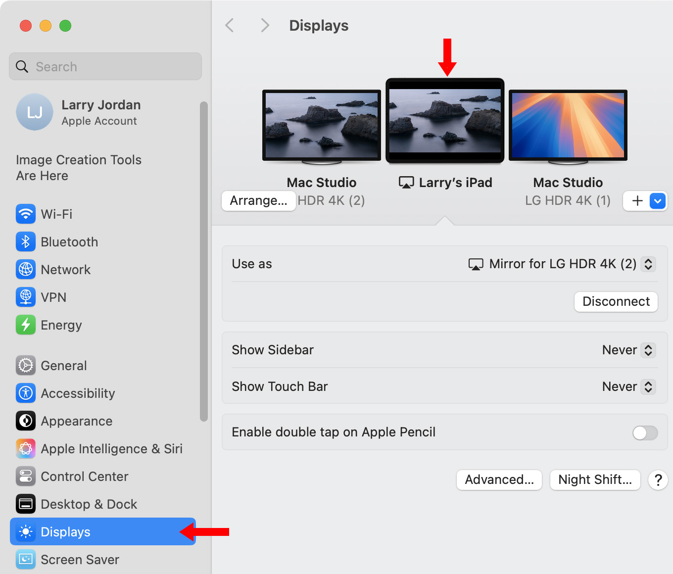This screenshot has width=673, height=574.
Task: Select Appearance label in sidebar
Action: tap(77, 421)
